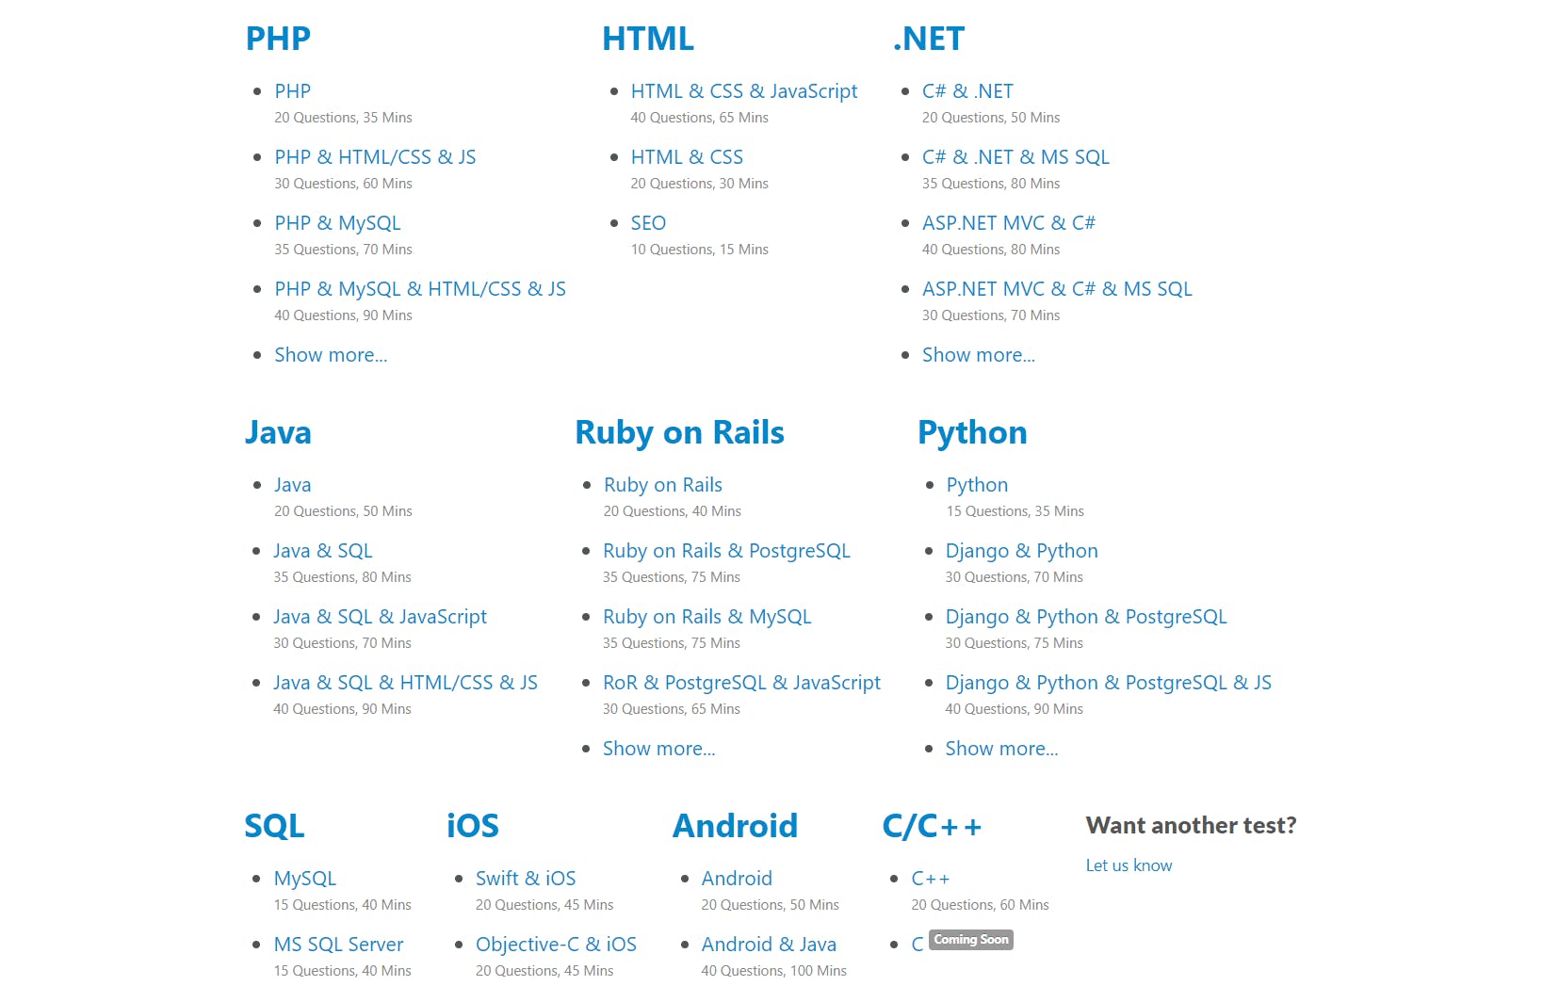Expand Show more under PHP section
This screenshot has width=1543, height=986.
tap(331, 355)
